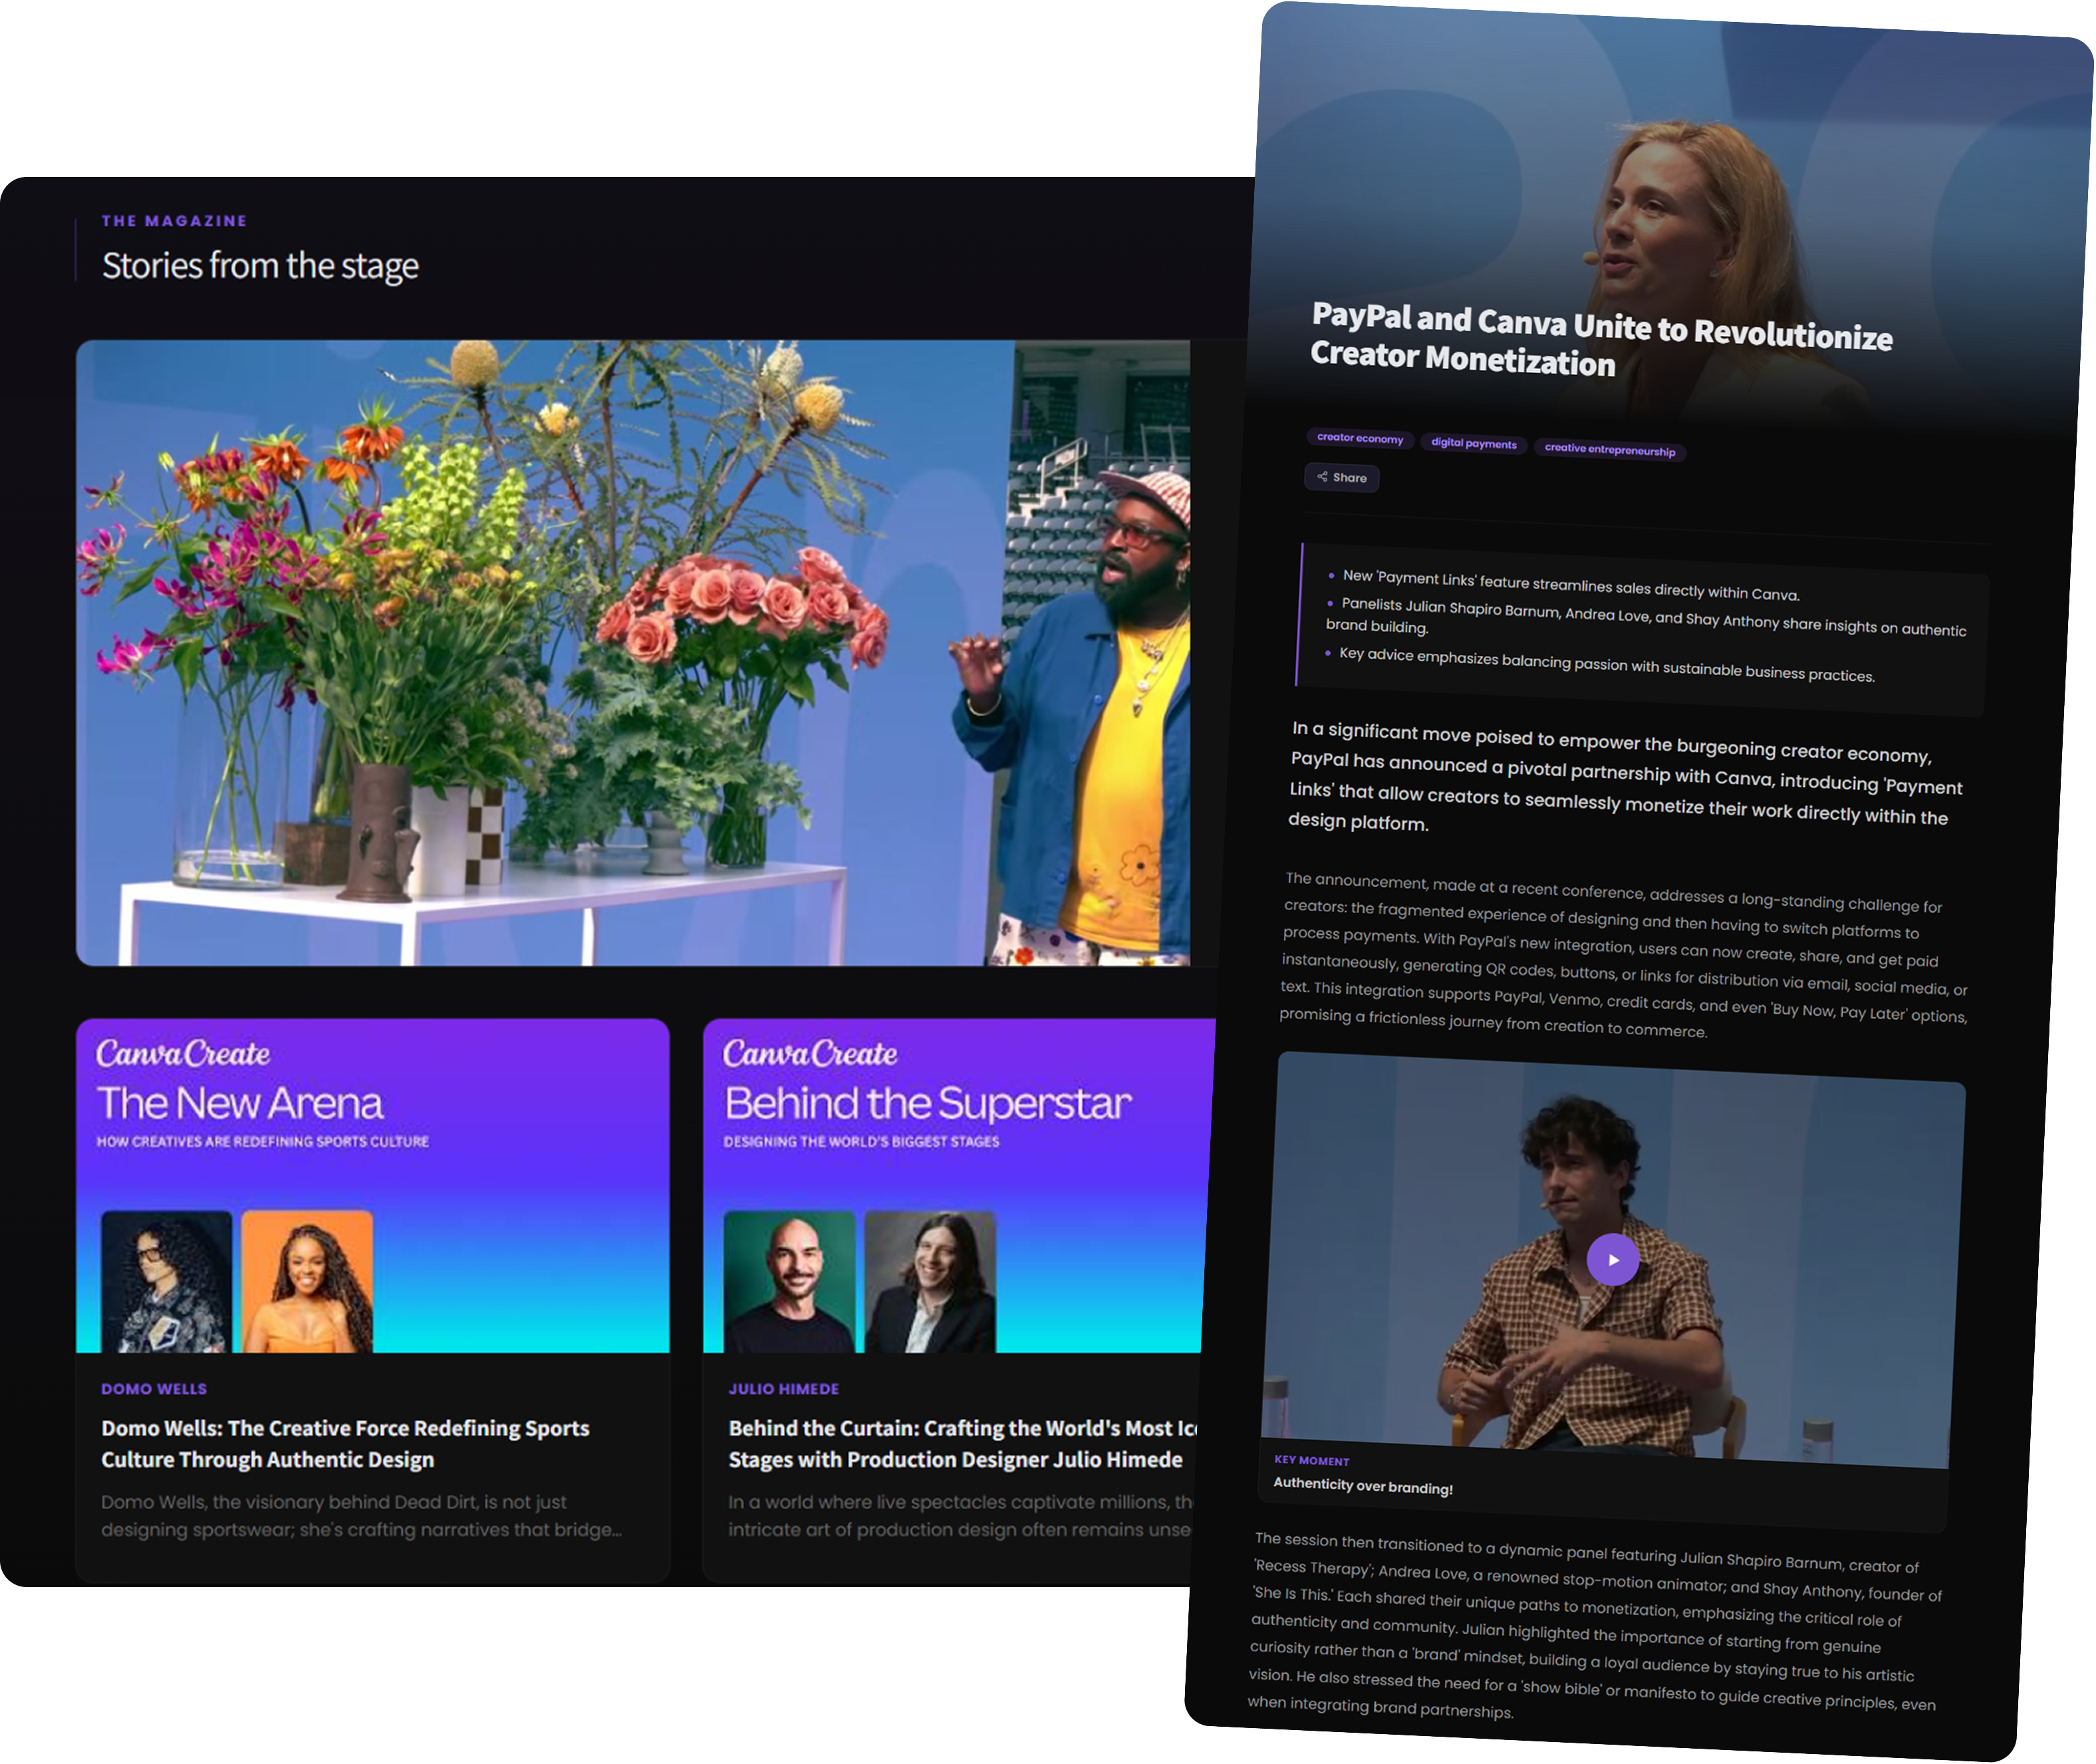Click 'Stories from the stage' heading
The height and width of the screenshot is (1764, 2096).
260,266
